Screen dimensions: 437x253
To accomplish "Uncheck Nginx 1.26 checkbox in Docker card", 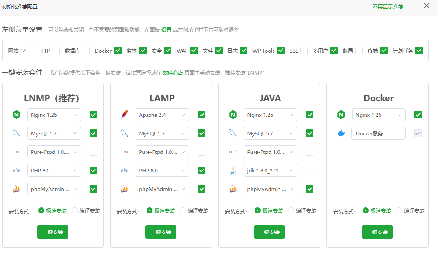I will 418,115.
